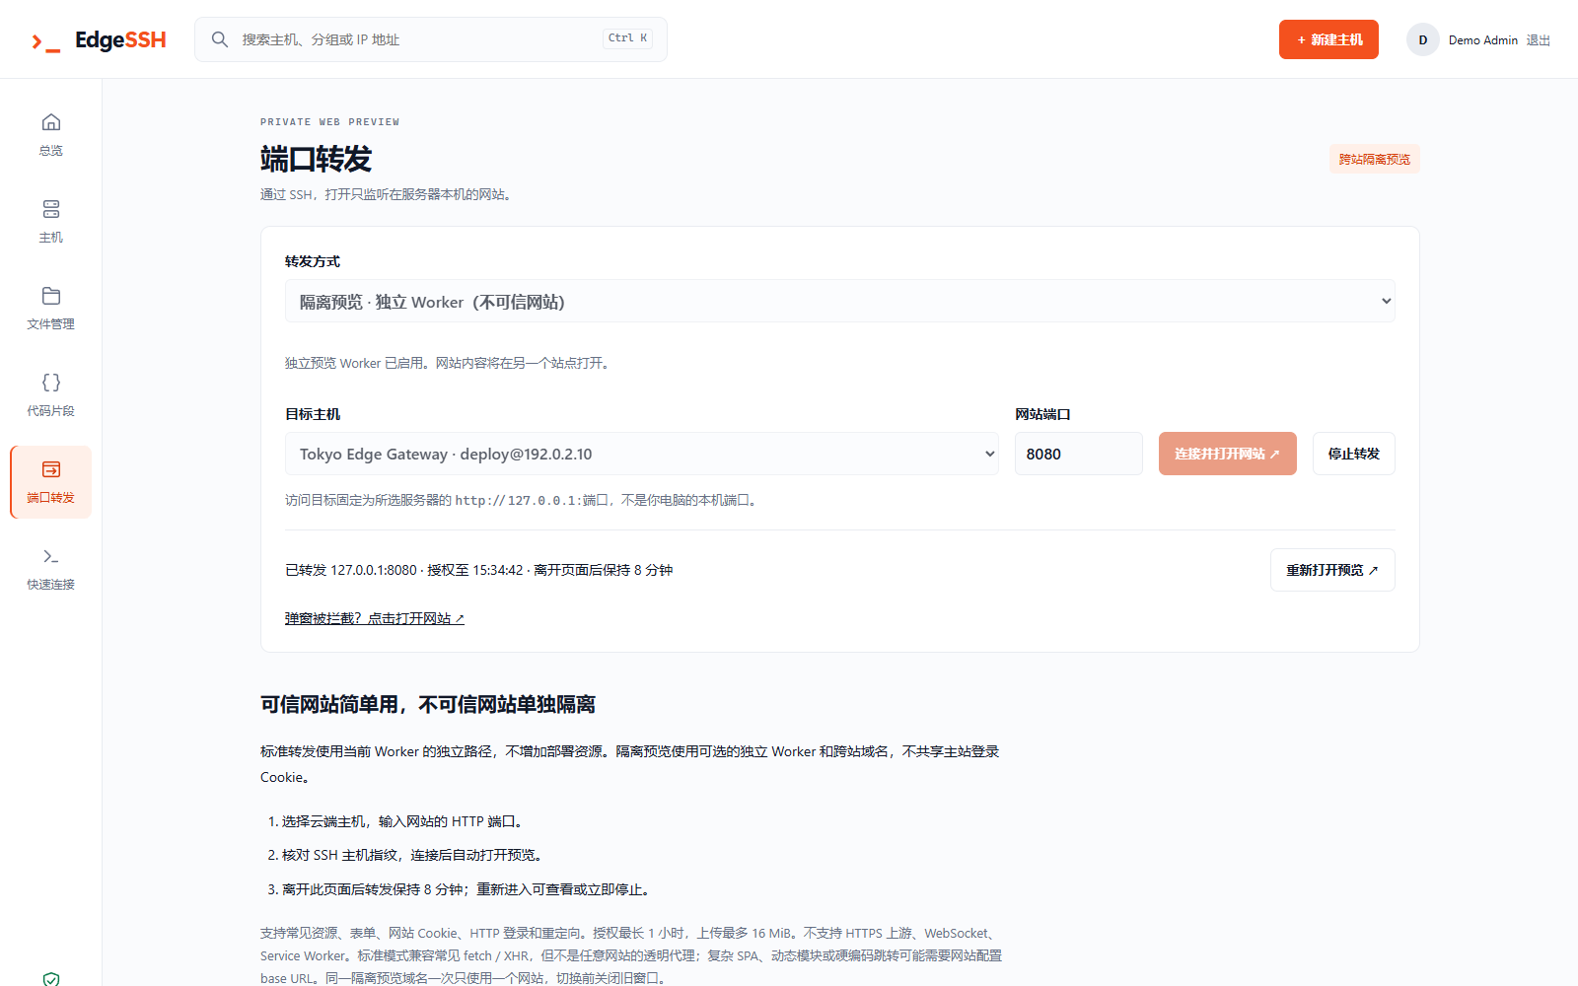Image resolution: width=1578 pixels, height=986 pixels.
Task: Click the EdgeSSH terminal logo icon
Action: pos(45,41)
